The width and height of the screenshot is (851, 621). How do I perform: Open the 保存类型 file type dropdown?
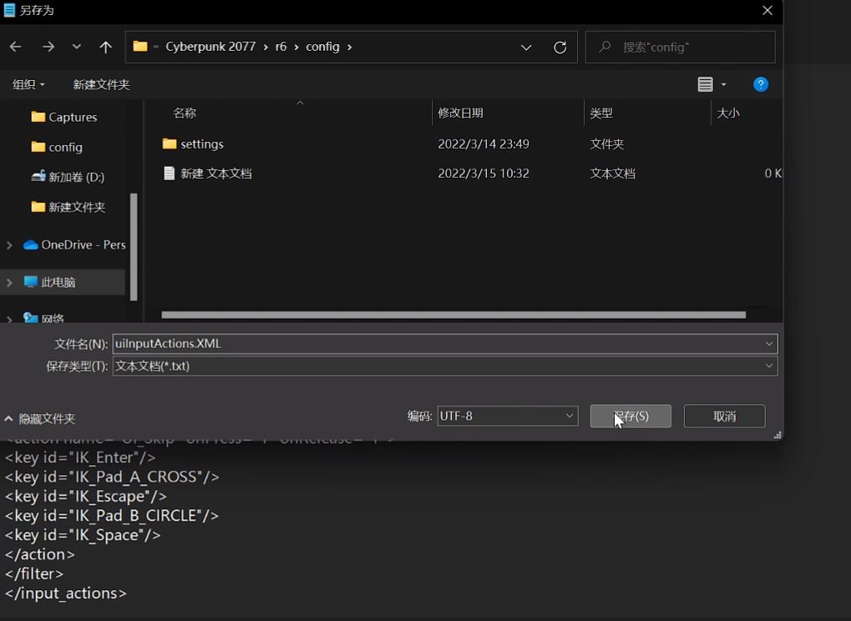pos(768,366)
